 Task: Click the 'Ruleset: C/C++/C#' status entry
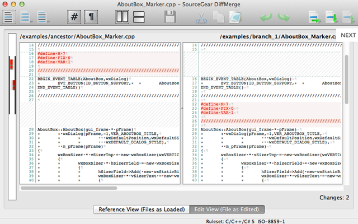(230, 221)
